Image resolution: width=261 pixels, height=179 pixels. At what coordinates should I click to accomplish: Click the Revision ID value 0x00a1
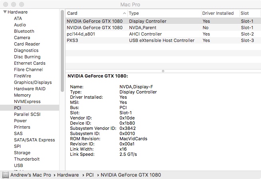pyautogui.click(x=127, y=144)
